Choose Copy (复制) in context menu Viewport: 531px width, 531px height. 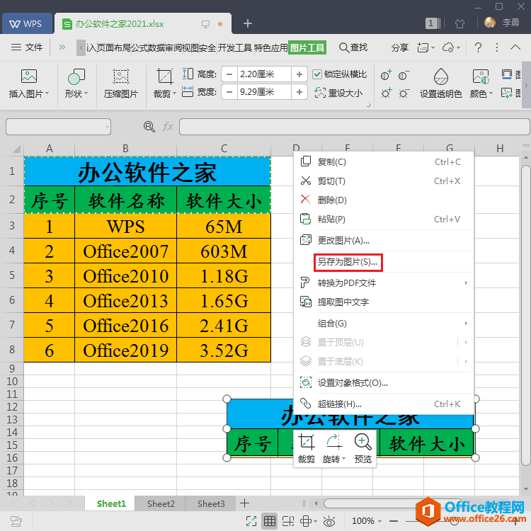click(x=384, y=162)
